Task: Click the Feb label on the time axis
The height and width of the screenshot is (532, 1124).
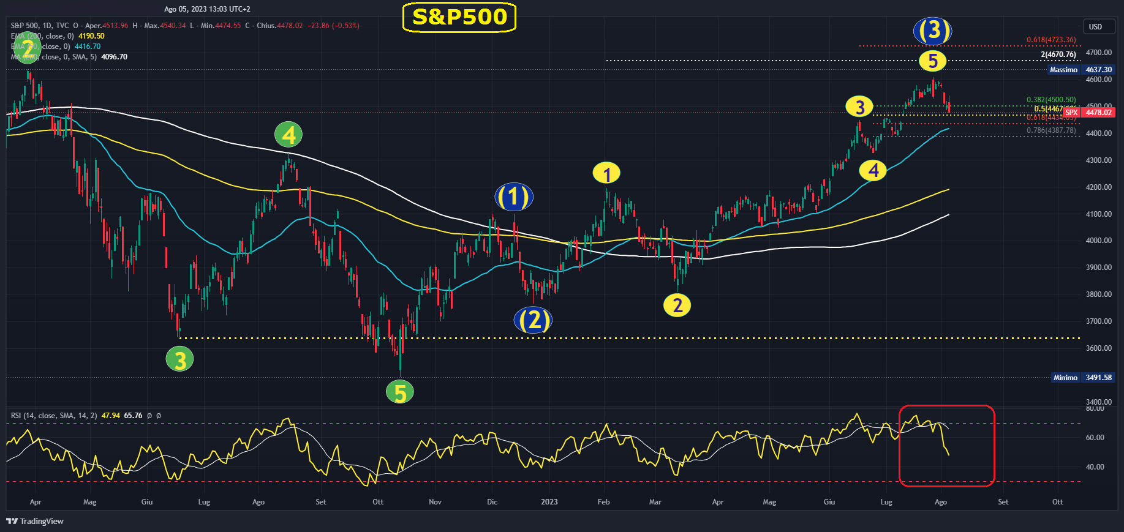Action: point(603,502)
